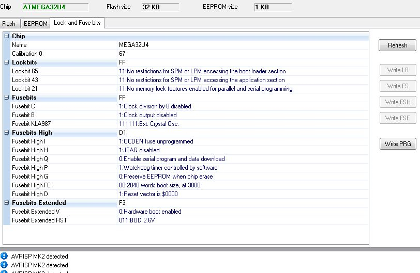Click the 32 KB Flash size field
Image resolution: width=420 pixels, height=273 pixels.
(160, 7)
